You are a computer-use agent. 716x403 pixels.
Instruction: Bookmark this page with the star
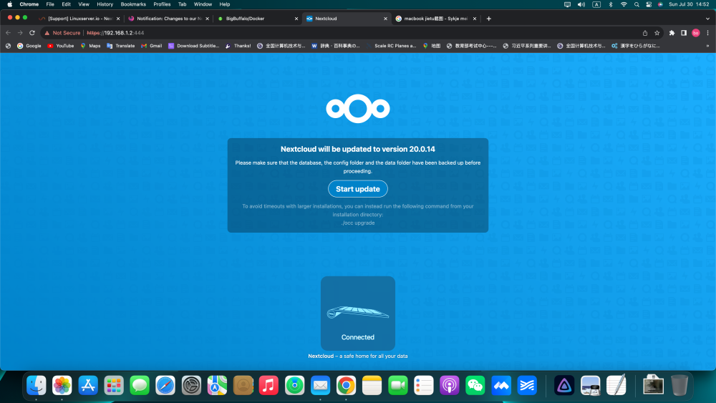click(657, 33)
